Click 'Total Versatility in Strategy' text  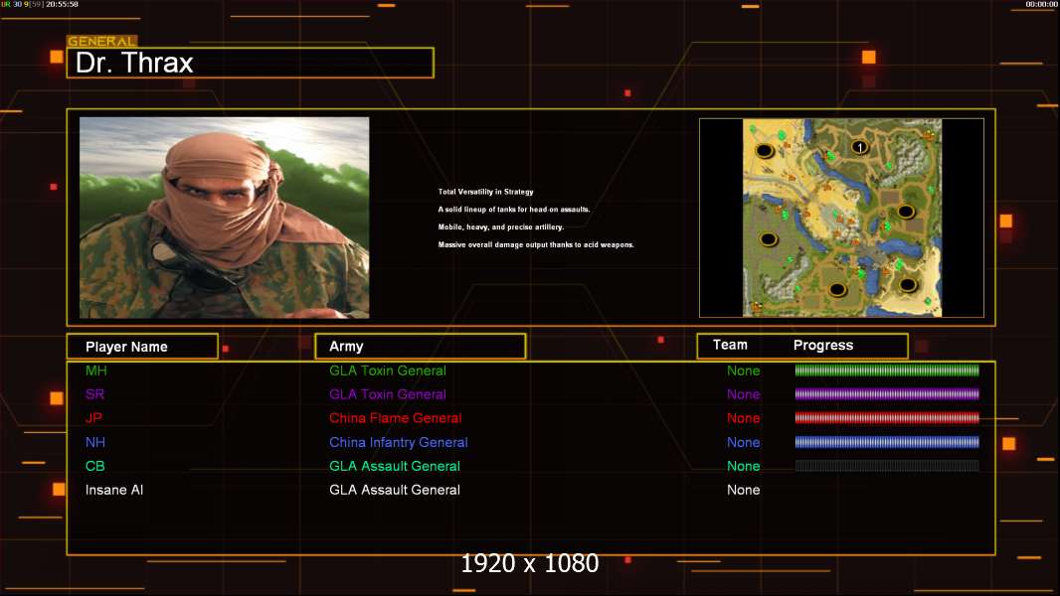(485, 192)
